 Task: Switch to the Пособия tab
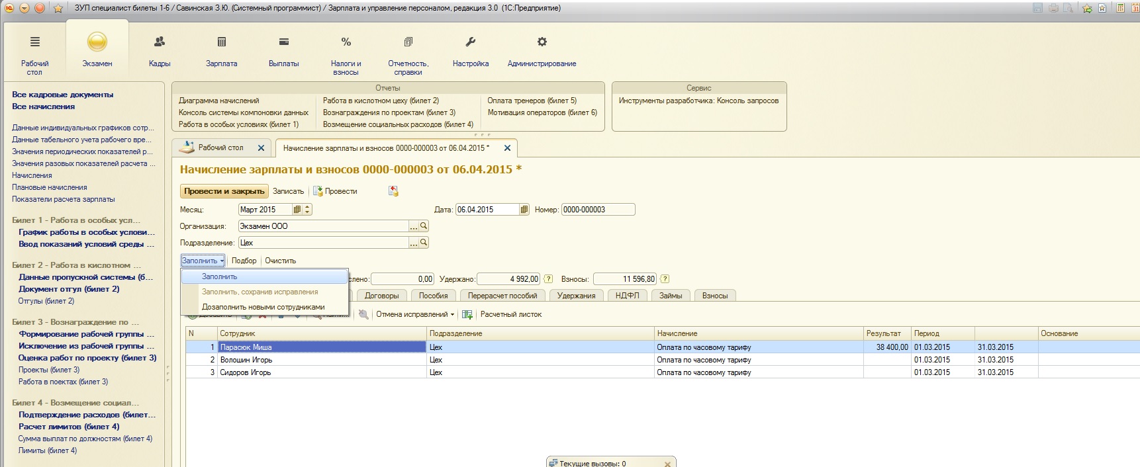click(434, 296)
